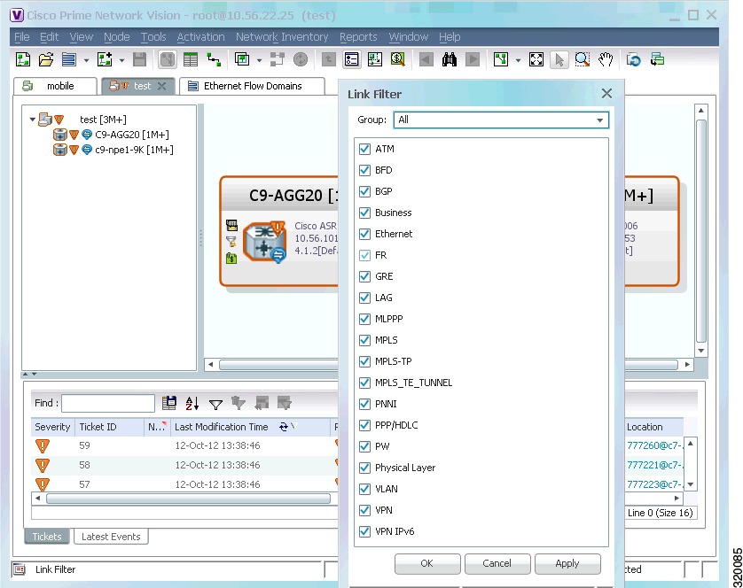743x588 pixels.
Task: Click Apply in the Link Filter dialog
Action: click(567, 563)
